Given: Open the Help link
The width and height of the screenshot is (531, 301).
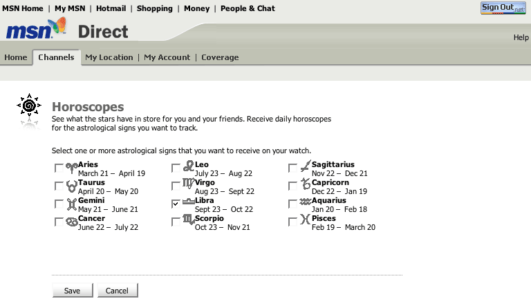Looking at the screenshot, I should point(521,37).
